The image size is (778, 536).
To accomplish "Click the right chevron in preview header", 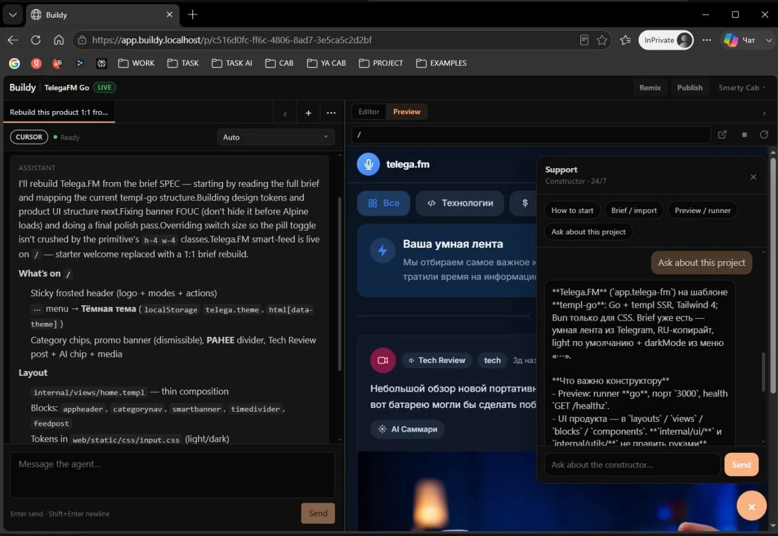I will click(x=764, y=113).
